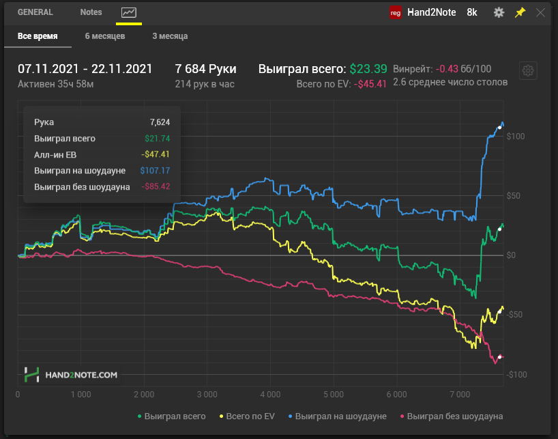
Task: Open chart settings gear icon
Action: [528, 70]
